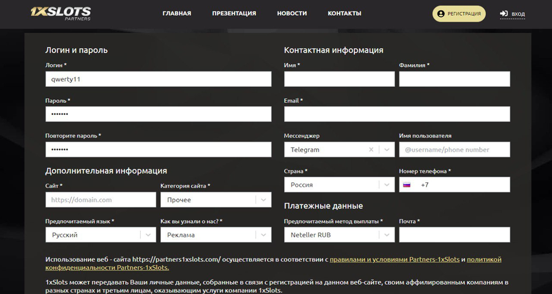Click the user icon in Регистрация button
The image size is (552, 294).
tap(441, 14)
